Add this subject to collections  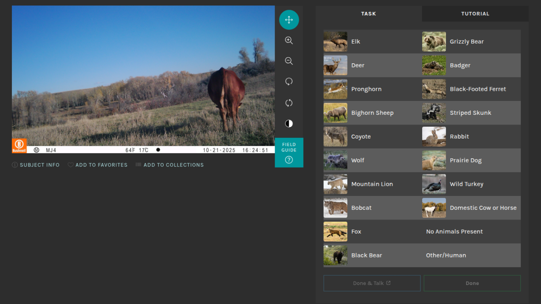pos(169,165)
